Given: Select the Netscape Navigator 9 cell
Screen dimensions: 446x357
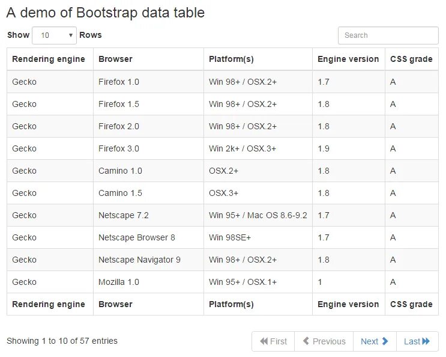Looking at the screenshot, I should [x=148, y=260].
